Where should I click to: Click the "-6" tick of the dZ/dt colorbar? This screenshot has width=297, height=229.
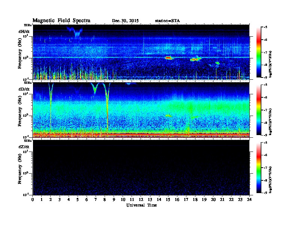pyautogui.click(x=265, y=155)
